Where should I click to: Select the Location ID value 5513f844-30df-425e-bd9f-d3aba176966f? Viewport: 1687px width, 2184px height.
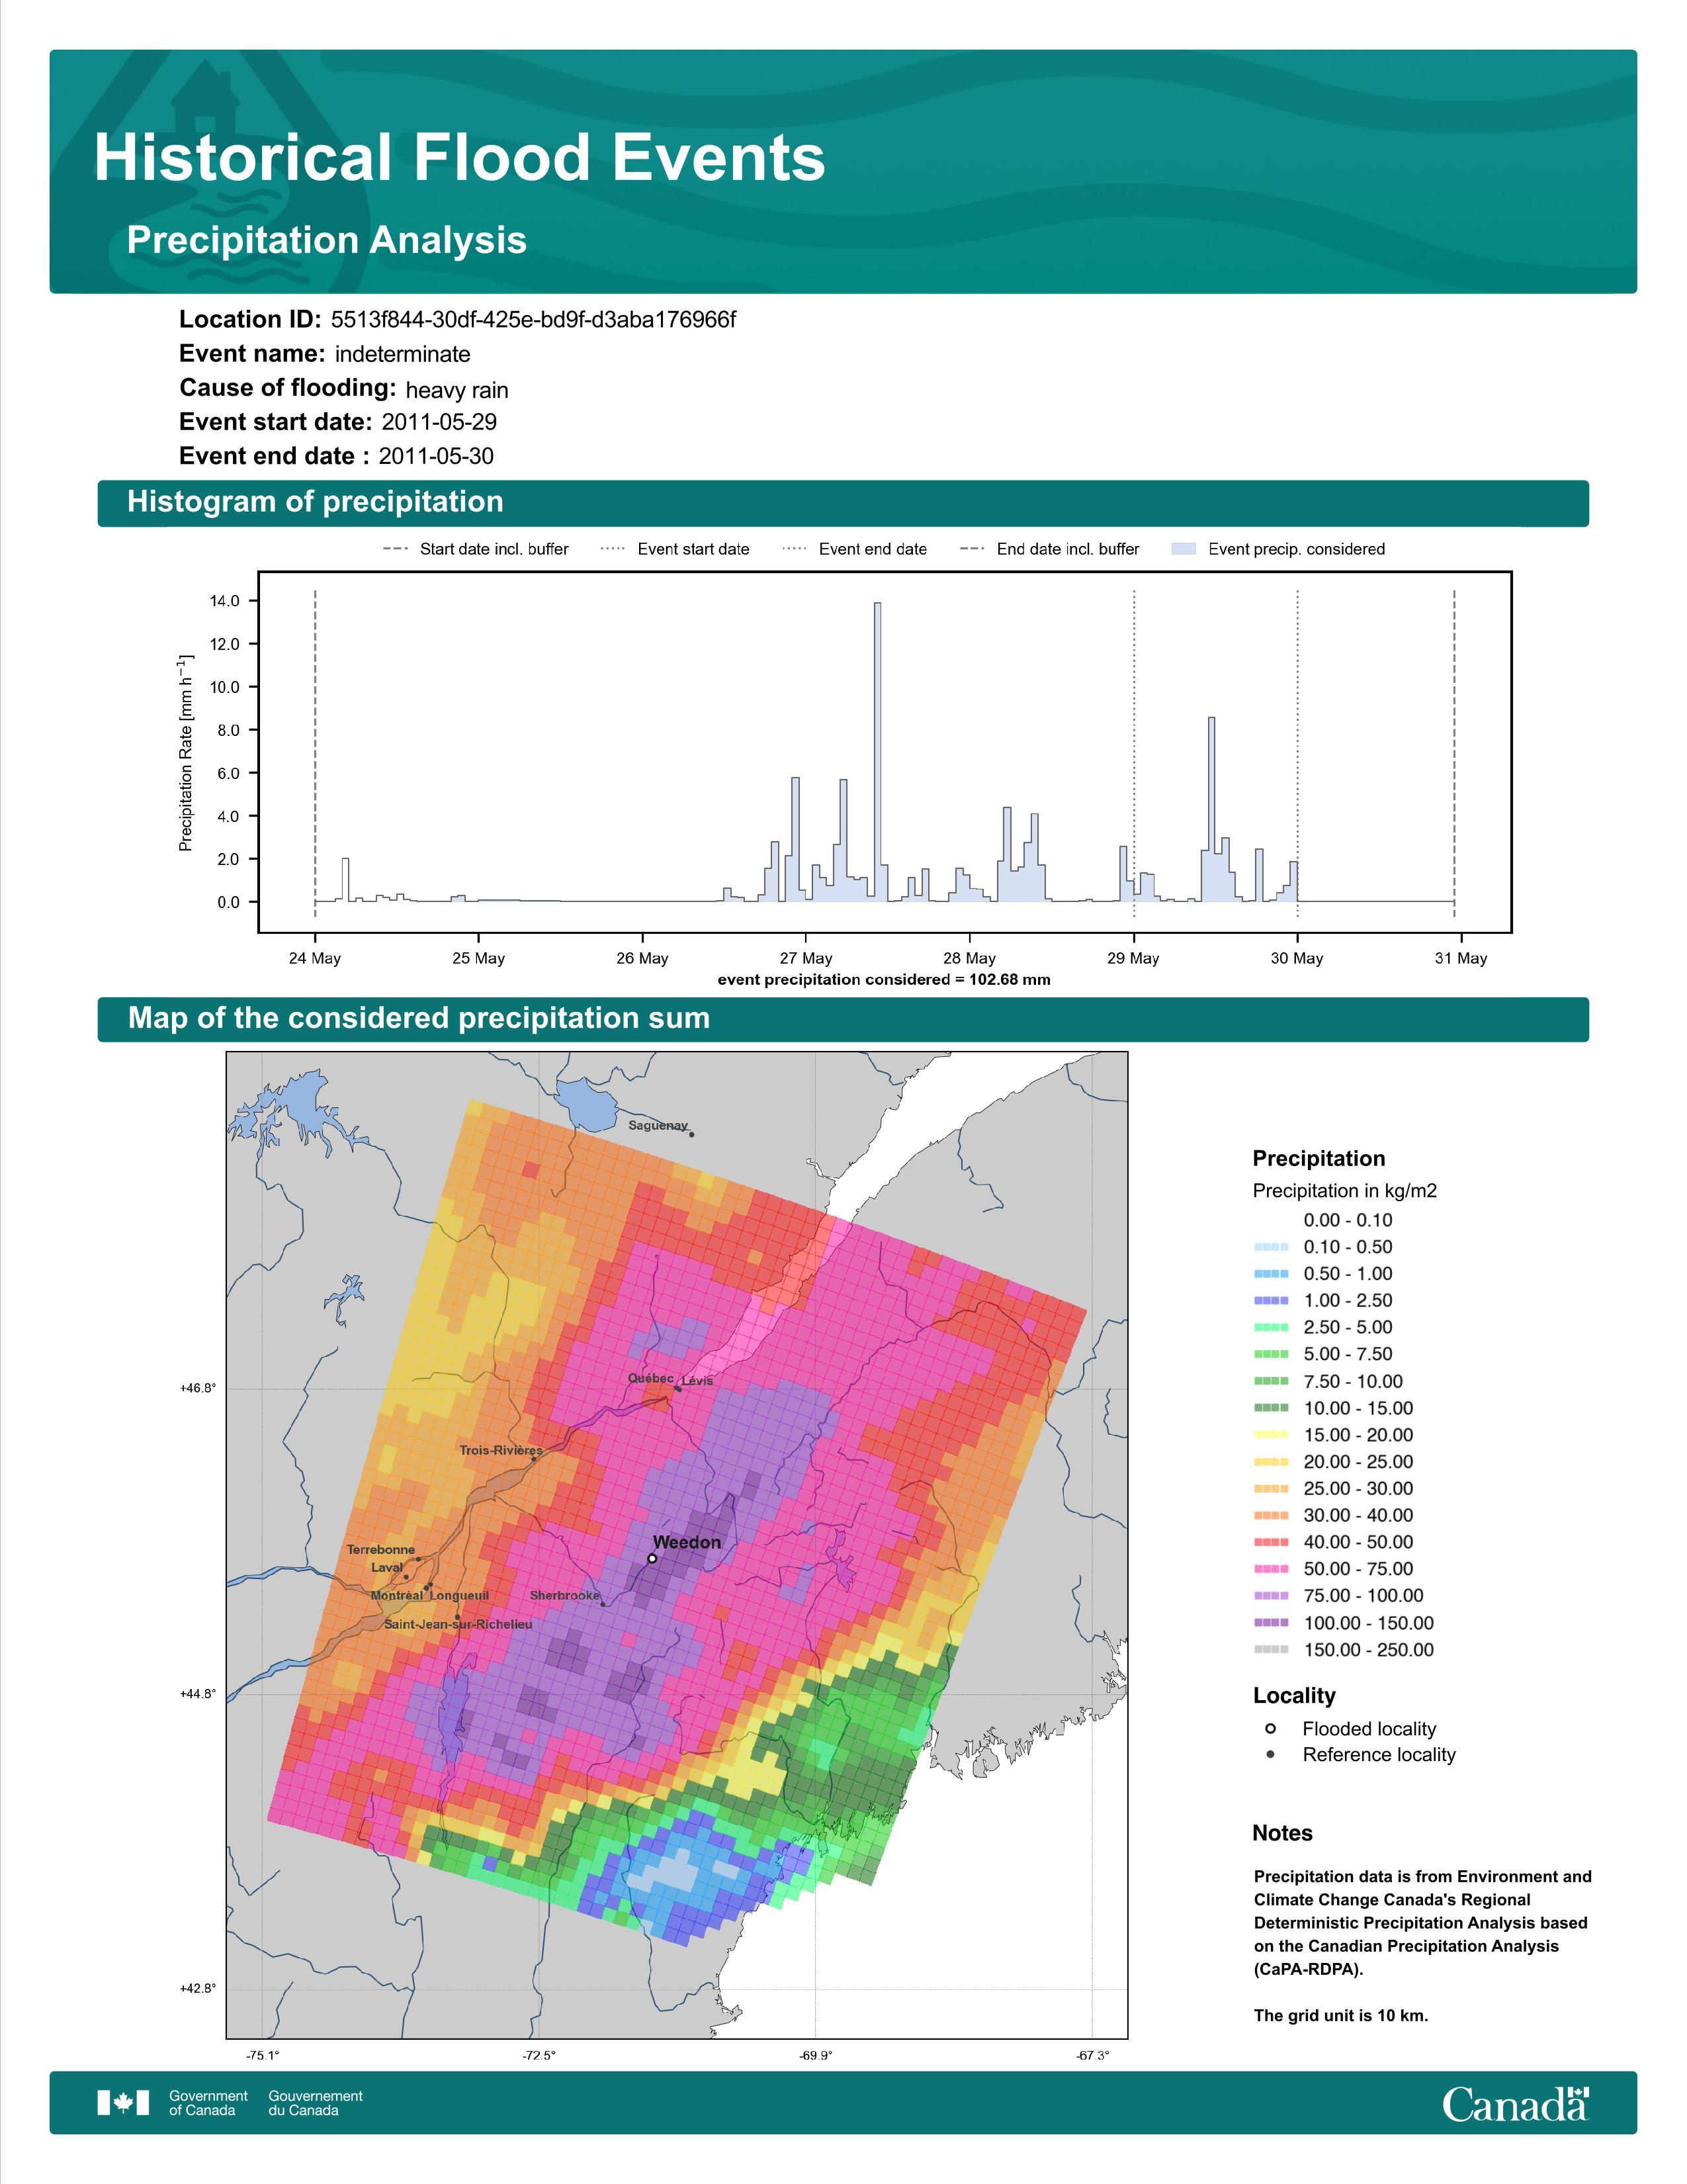click(533, 319)
